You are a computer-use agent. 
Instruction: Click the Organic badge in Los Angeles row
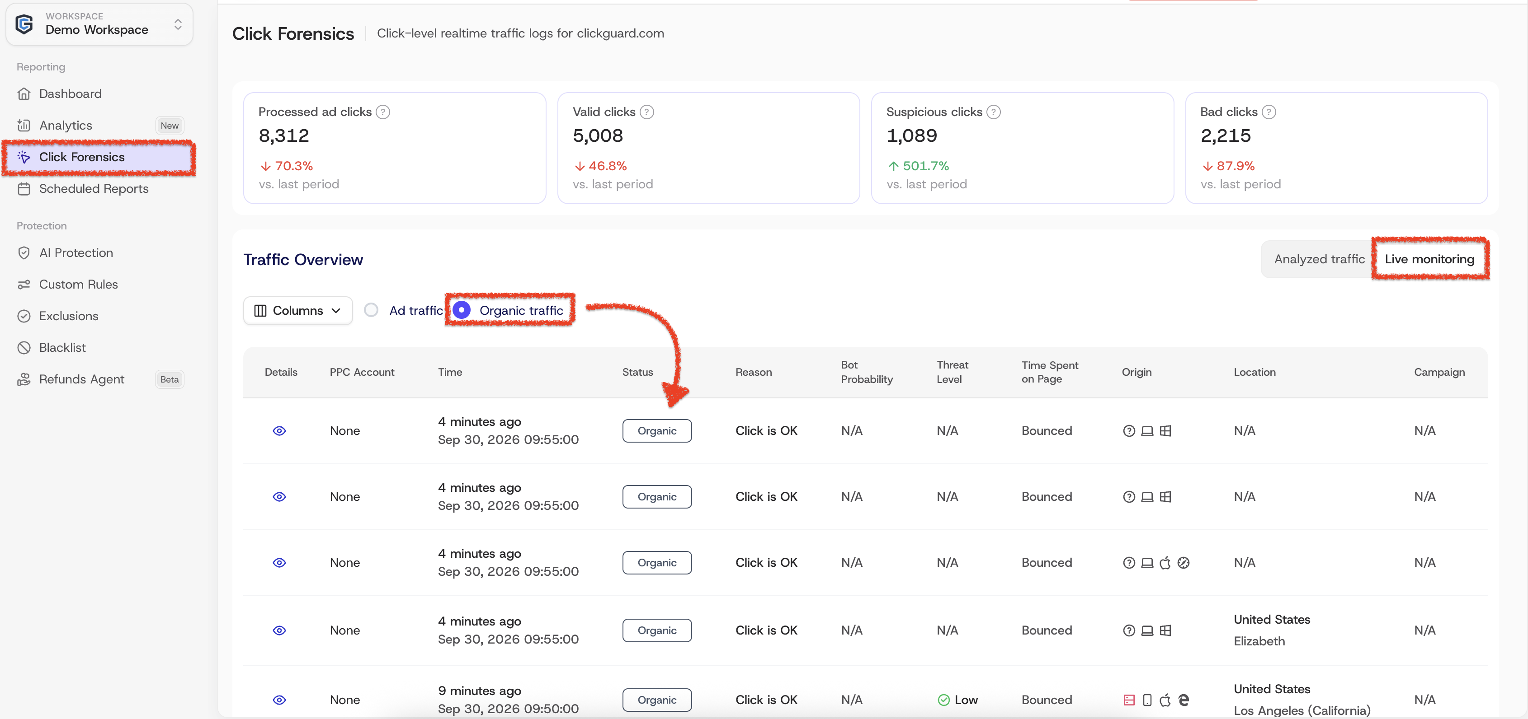tap(657, 700)
